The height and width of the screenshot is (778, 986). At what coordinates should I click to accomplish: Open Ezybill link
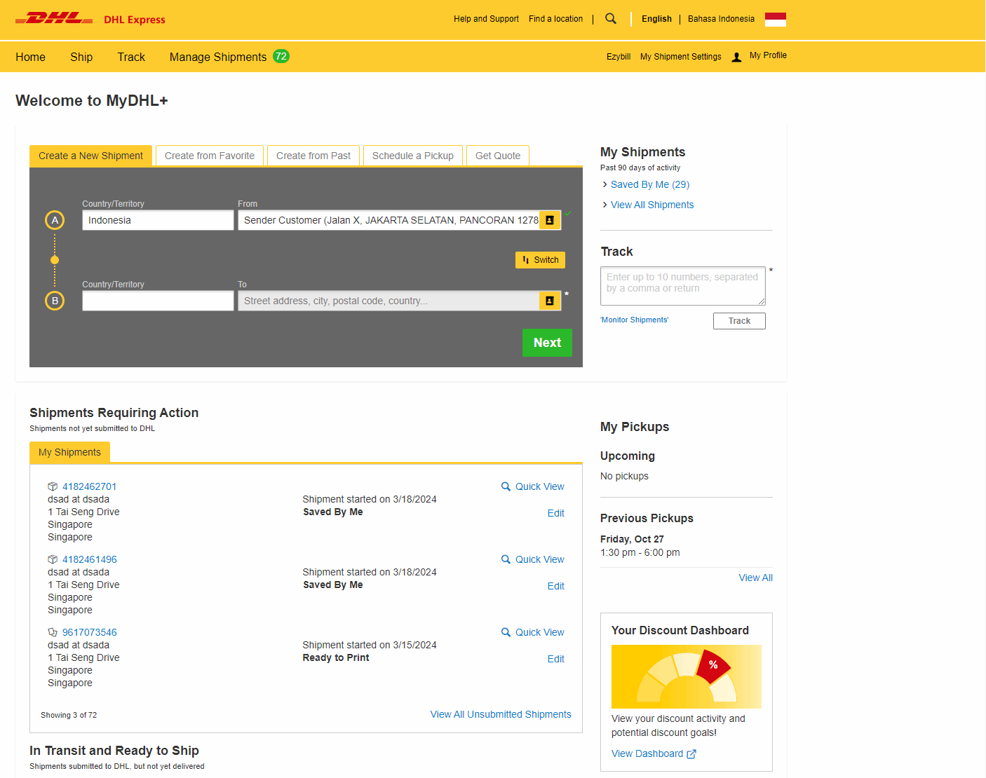[619, 57]
